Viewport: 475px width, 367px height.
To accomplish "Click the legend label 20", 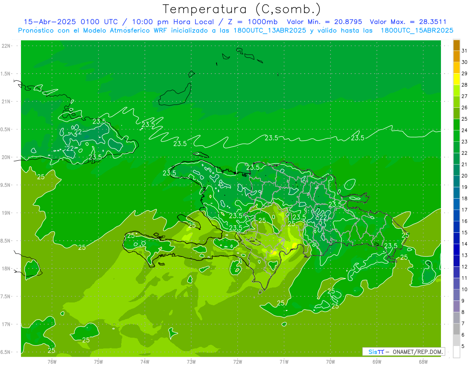I will [464, 176].
